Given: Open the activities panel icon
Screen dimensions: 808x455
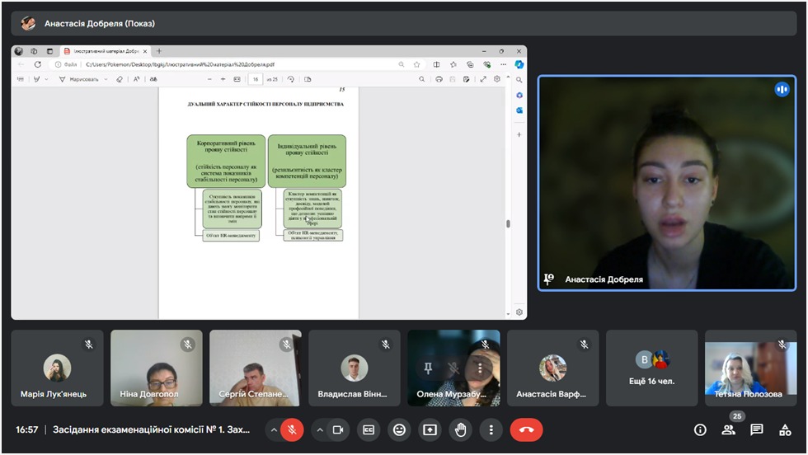Looking at the screenshot, I should (784, 429).
